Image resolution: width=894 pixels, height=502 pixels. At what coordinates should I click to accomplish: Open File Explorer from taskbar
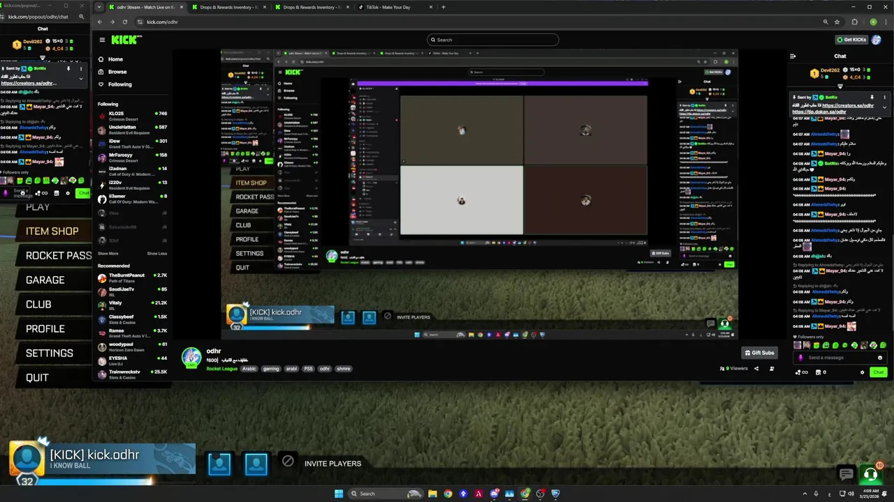tap(432, 494)
